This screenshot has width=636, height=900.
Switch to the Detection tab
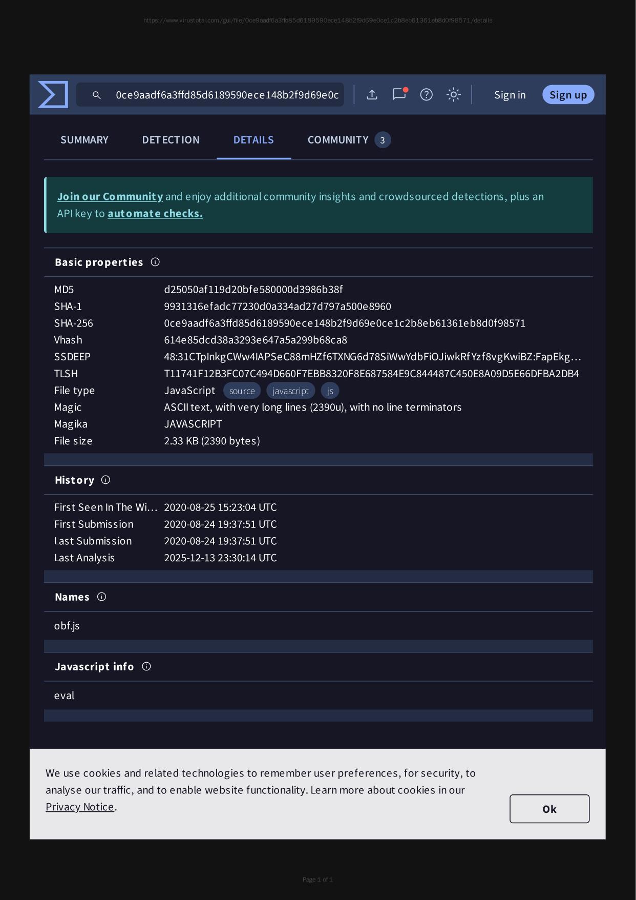click(x=171, y=140)
